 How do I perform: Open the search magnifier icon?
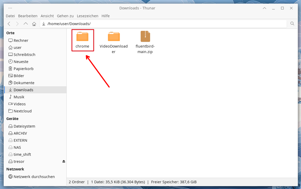point(292,24)
